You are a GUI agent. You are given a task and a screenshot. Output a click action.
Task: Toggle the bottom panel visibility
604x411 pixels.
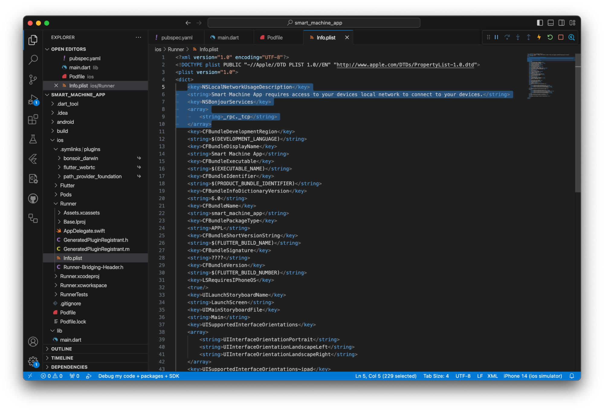click(551, 23)
